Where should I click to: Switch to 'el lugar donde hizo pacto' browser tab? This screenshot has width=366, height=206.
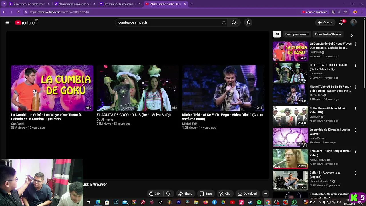[75, 4]
